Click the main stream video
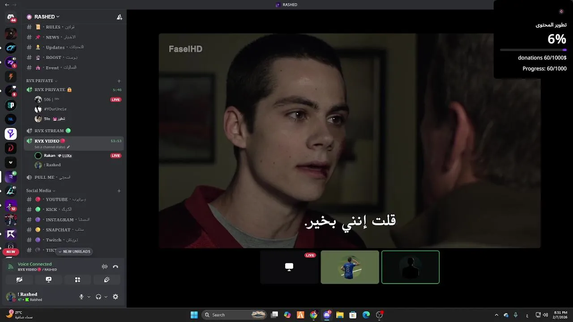Screen dimensions: 573x322 pos(350,140)
